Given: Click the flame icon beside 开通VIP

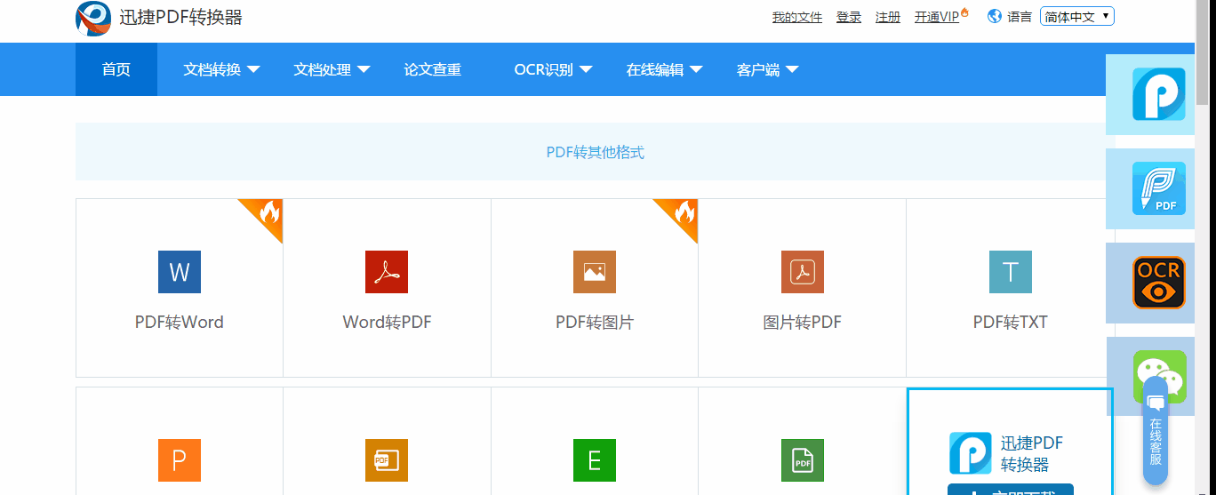Looking at the screenshot, I should (x=964, y=13).
